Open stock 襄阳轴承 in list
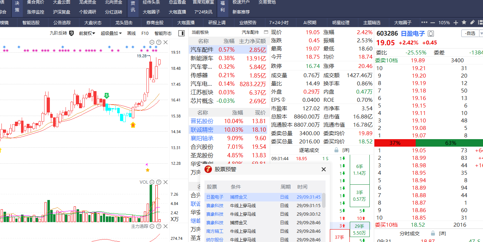The image size is (483, 242). click(202, 138)
